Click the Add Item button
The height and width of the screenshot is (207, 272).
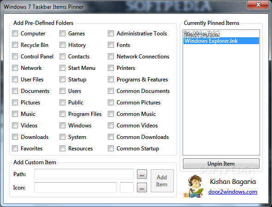(162, 181)
